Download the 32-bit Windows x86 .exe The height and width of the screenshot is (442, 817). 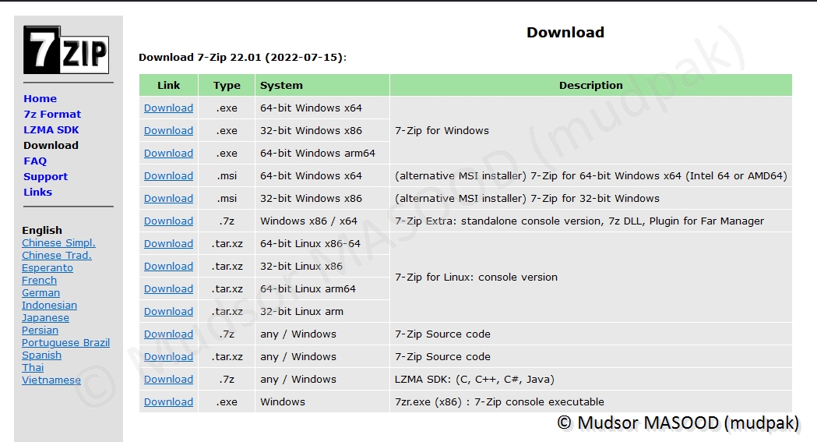[x=168, y=131]
